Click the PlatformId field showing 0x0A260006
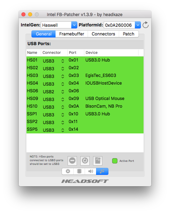 click(119, 25)
